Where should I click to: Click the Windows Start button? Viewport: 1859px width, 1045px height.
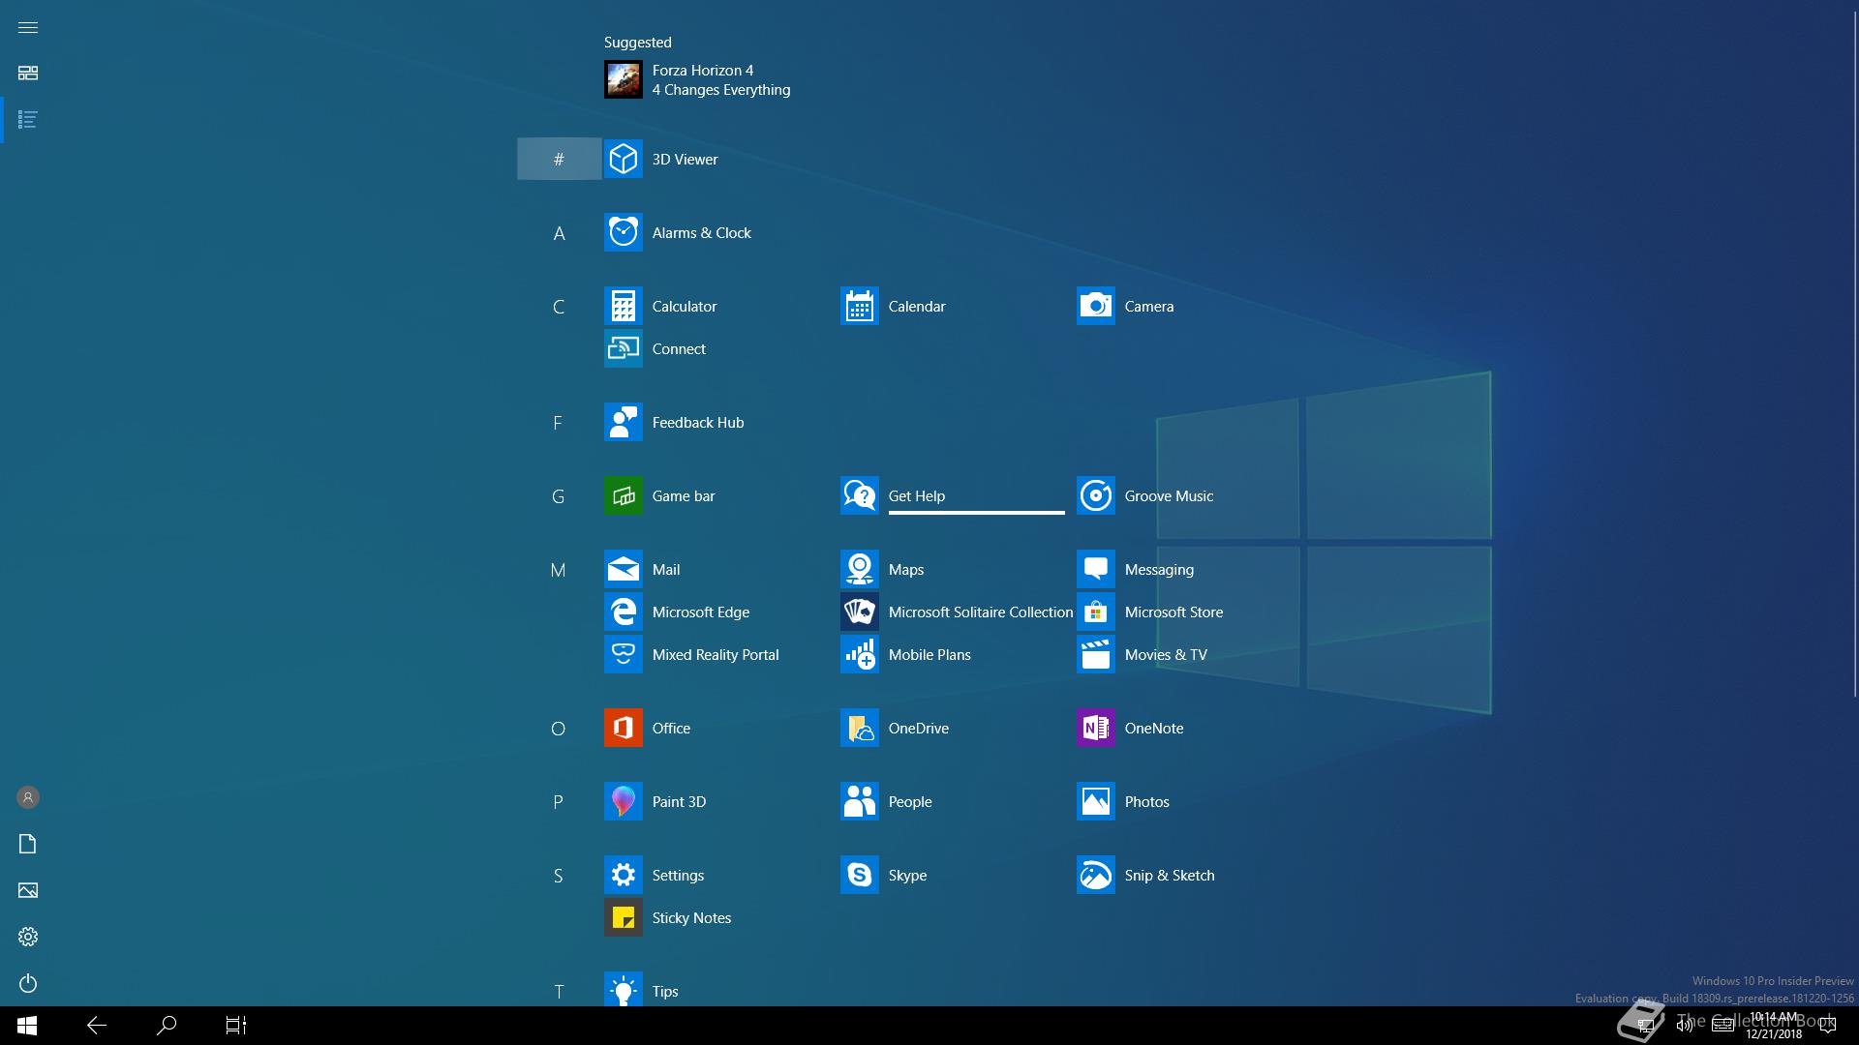point(27,1026)
